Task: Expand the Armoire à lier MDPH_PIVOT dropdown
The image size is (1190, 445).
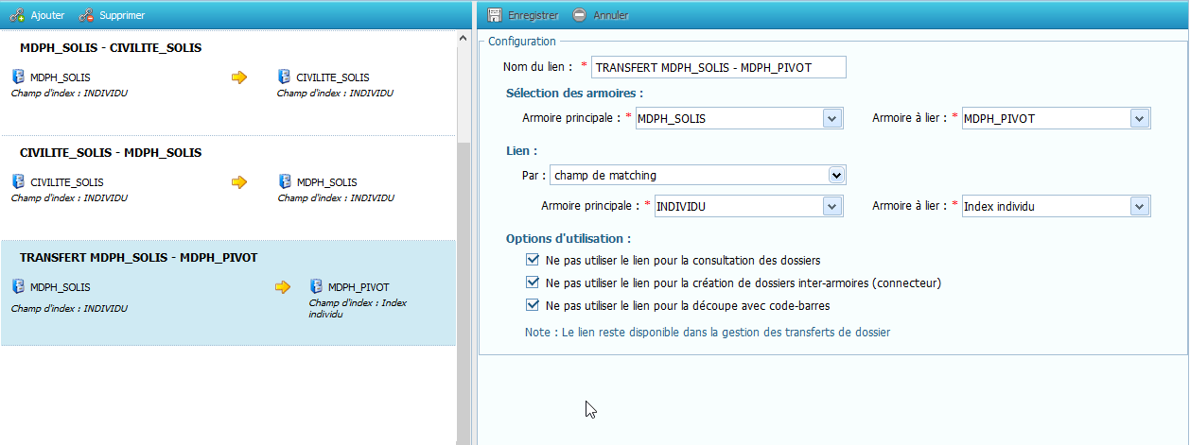Action: [1140, 119]
